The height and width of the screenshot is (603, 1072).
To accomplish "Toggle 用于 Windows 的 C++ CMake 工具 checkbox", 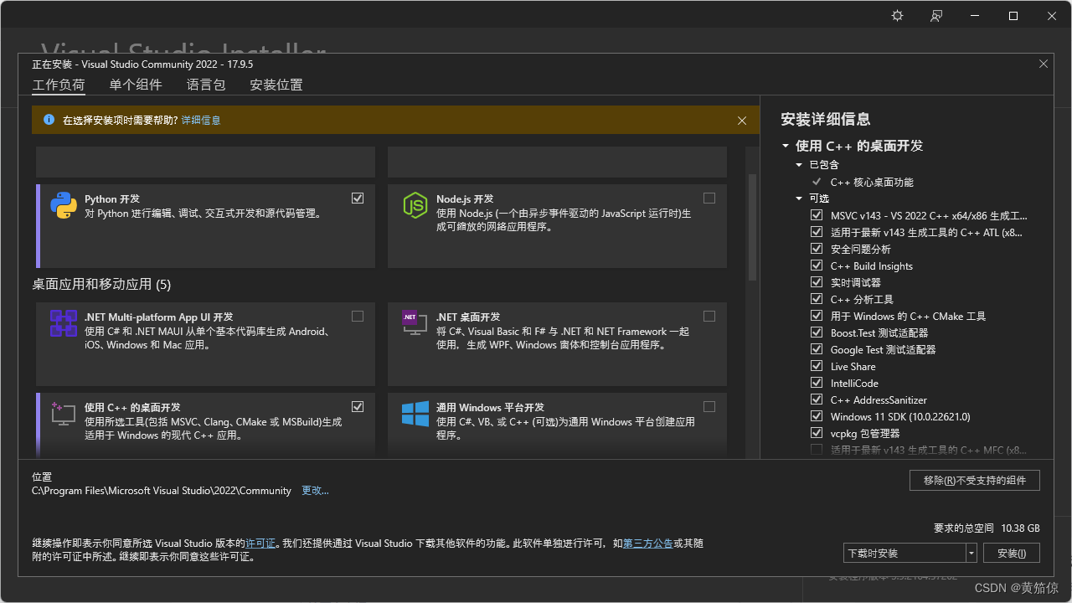I will coord(817,316).
